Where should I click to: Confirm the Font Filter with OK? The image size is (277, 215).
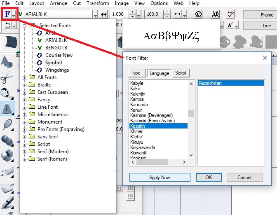209,177
